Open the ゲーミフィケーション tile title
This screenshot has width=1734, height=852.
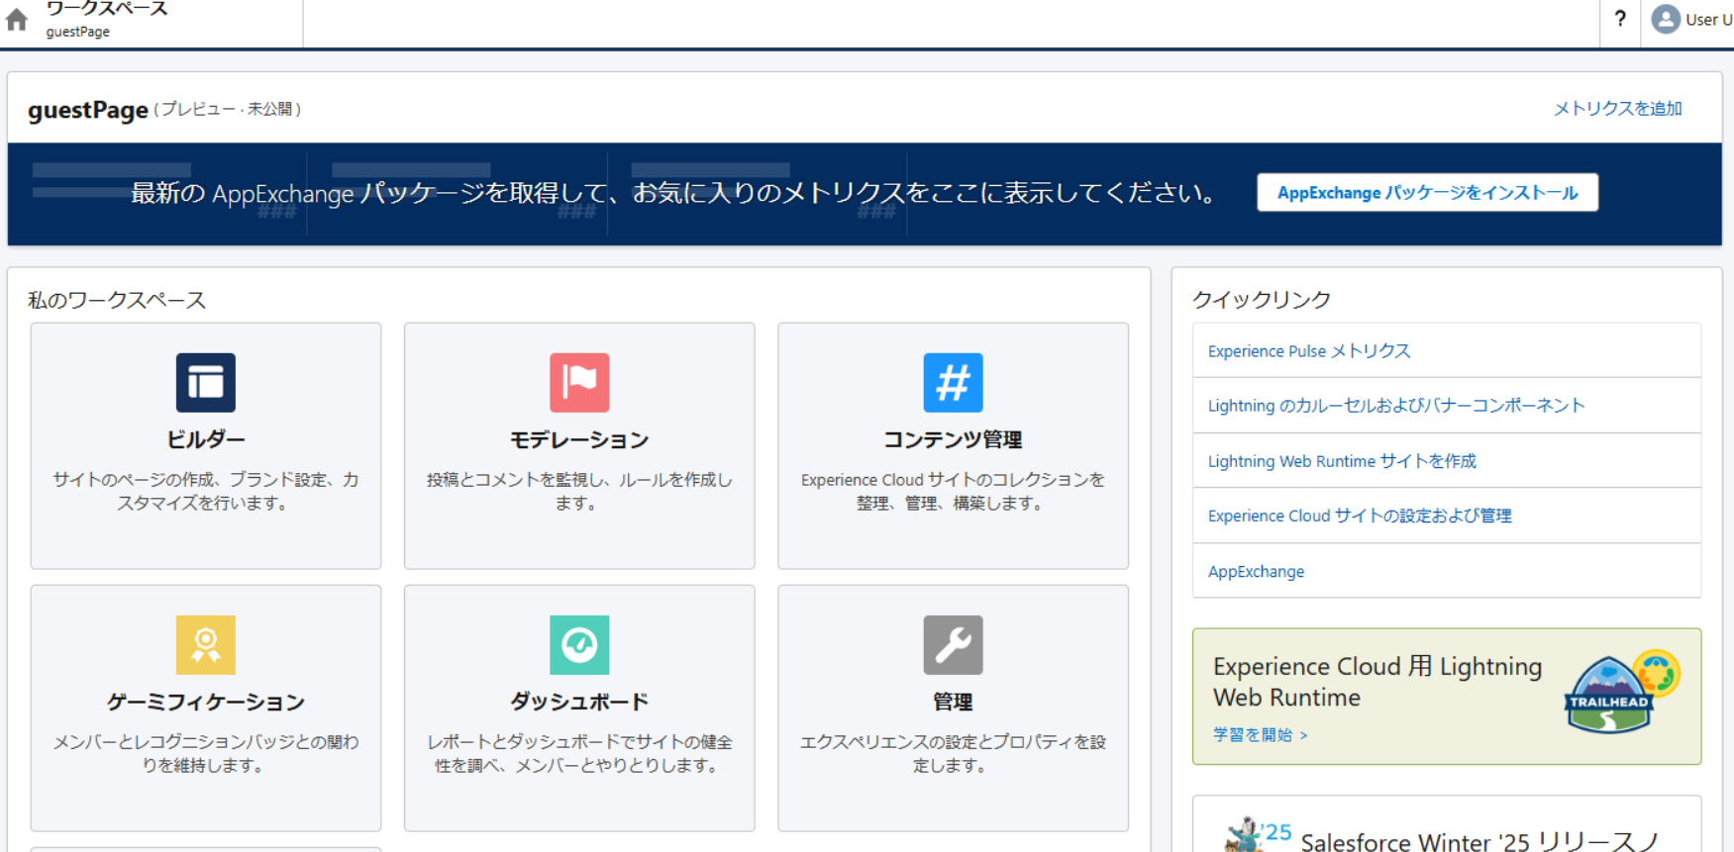[206, 702]
